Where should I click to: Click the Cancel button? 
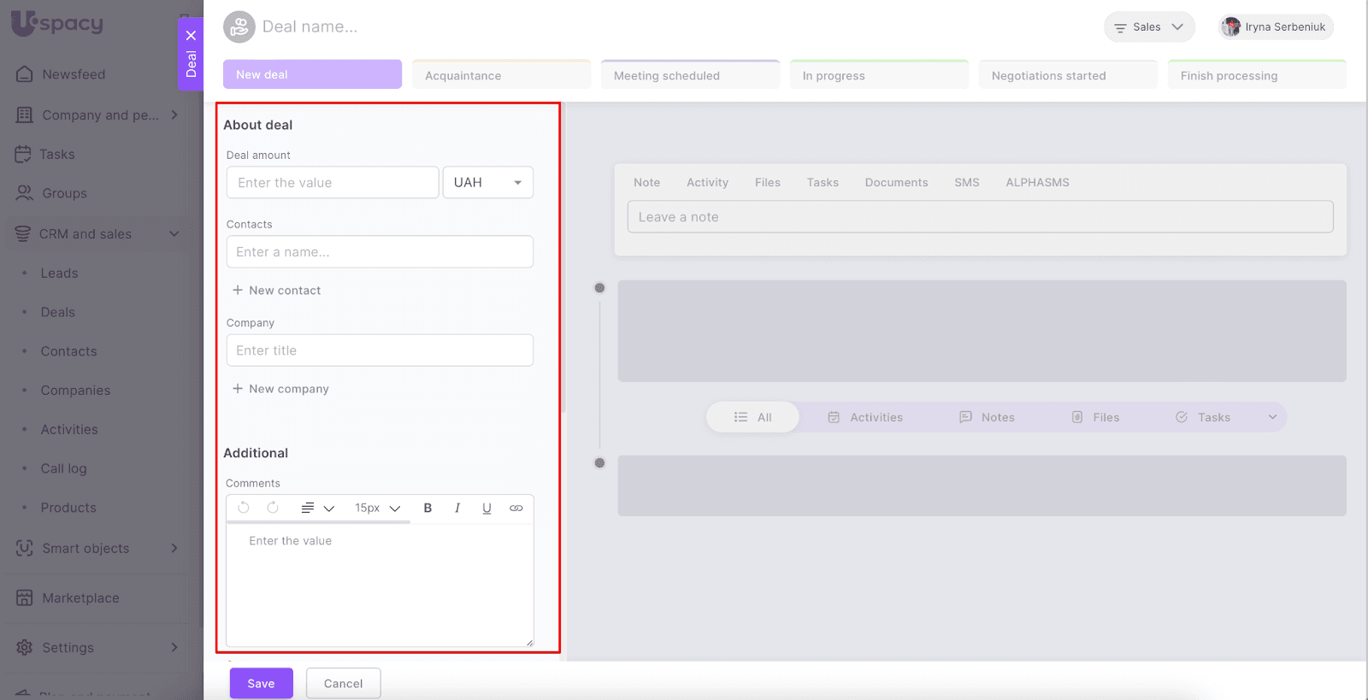343,684
